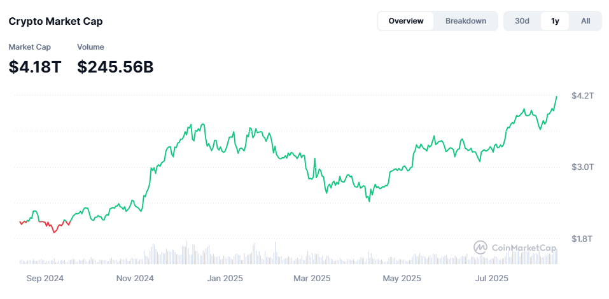Open the Breakdown tab
The image size is (609, 299).
466,21
